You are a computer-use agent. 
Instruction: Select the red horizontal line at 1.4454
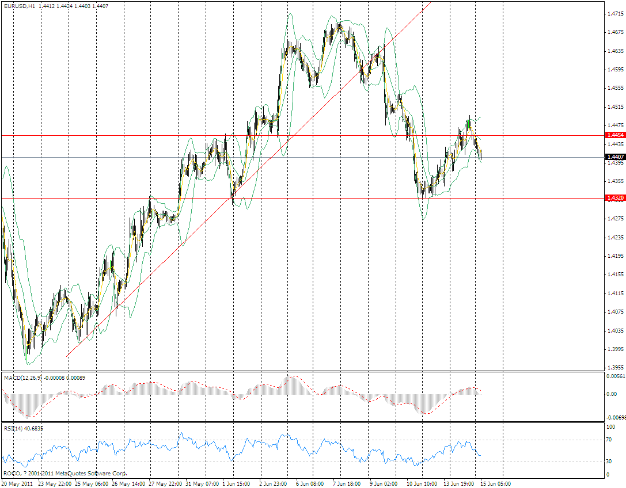point(303,136)
